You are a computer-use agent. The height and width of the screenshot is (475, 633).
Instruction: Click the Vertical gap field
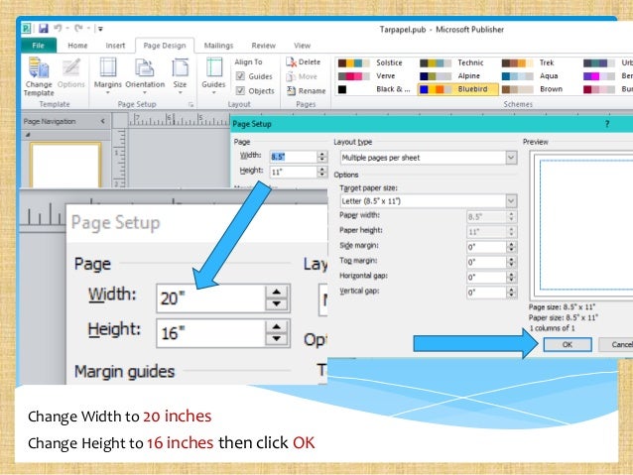tap(486, 293)
